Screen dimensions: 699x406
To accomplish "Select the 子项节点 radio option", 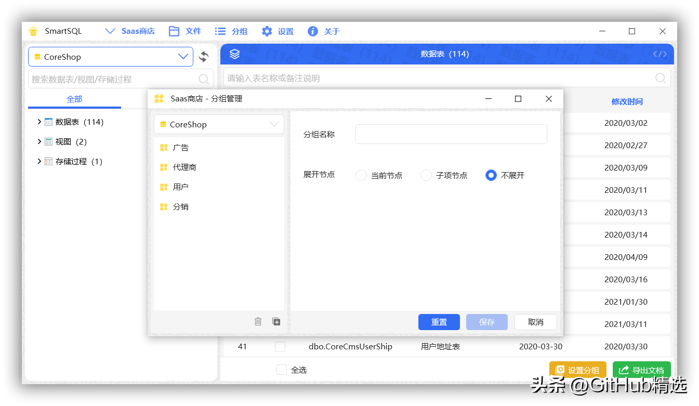I will [426, 175].
